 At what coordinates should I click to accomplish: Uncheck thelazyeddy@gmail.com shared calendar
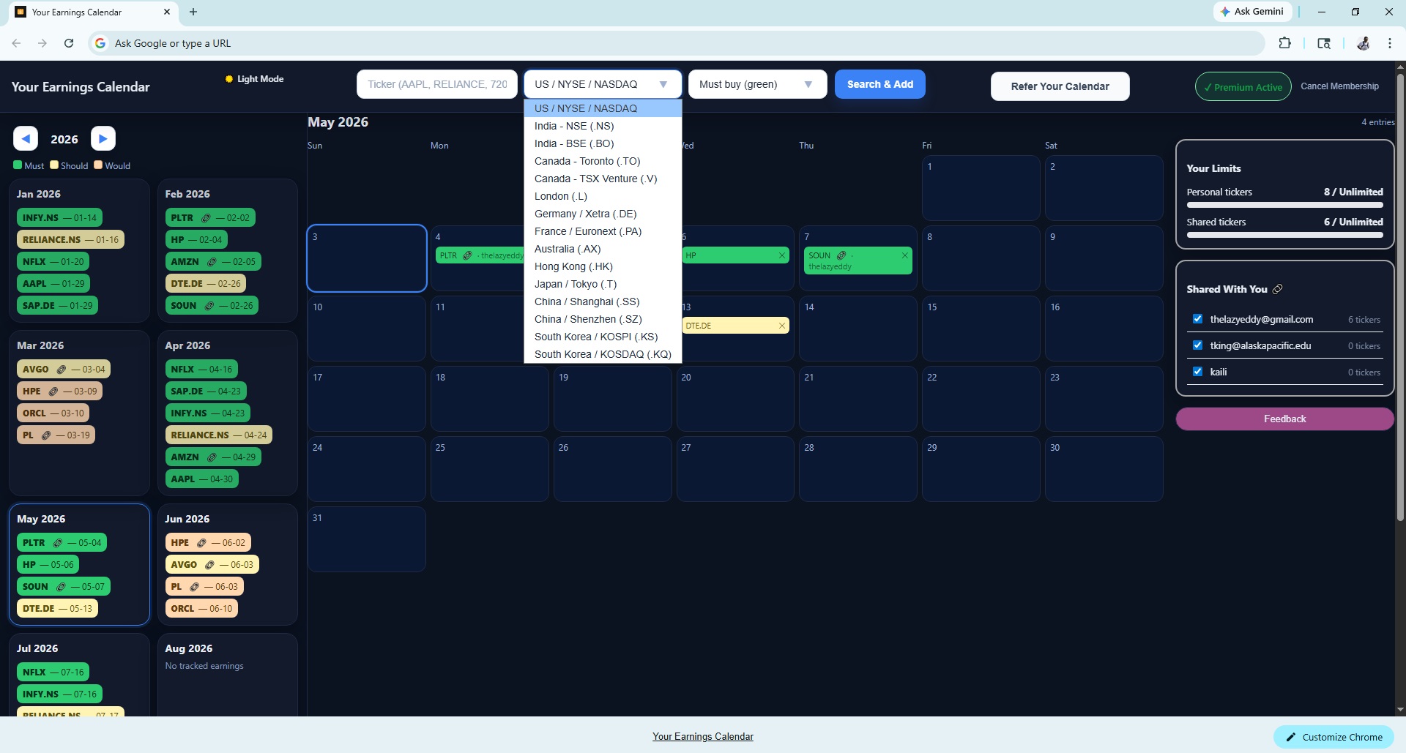(1197, 319)
